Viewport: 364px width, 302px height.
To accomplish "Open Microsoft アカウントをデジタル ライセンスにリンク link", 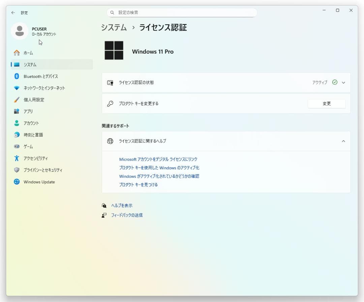I will [x=159, y=159].
